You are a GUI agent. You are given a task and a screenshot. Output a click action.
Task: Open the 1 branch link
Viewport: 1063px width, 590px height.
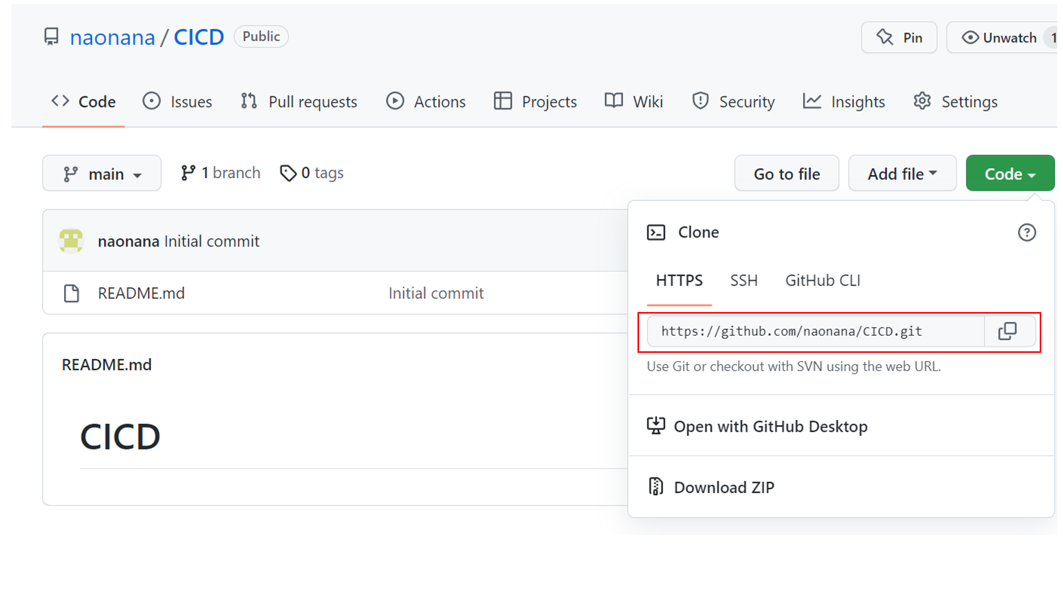coord(221,173)
